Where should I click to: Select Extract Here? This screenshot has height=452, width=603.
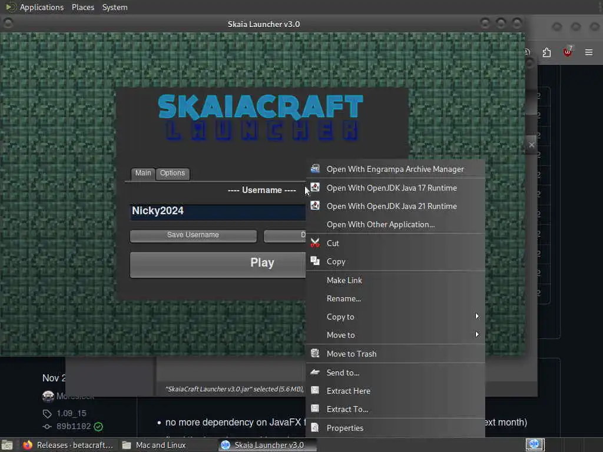coord(395,391)
